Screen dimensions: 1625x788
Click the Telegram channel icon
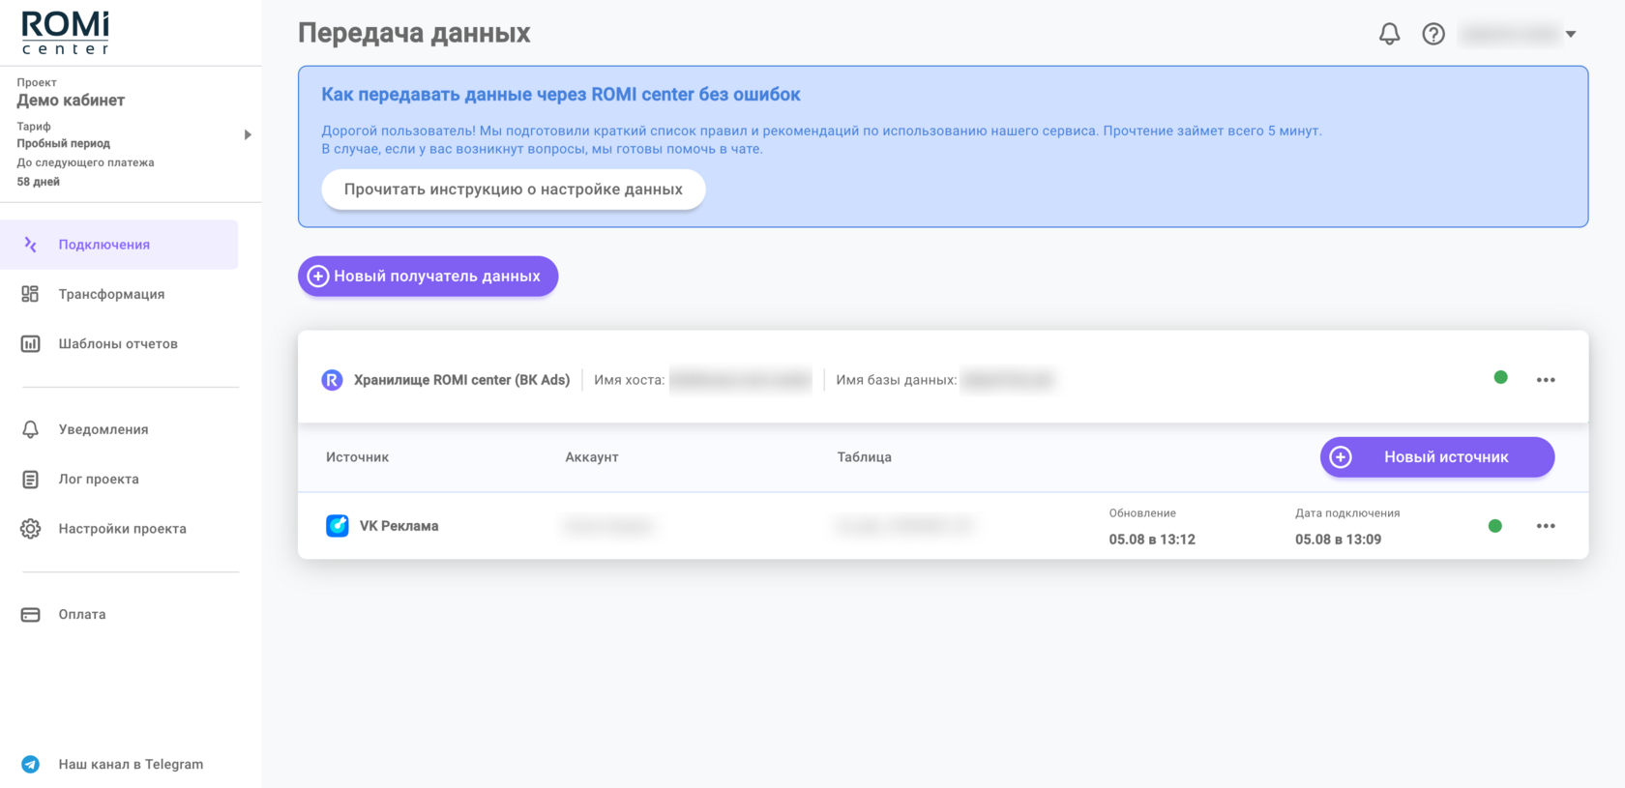[30, 764]
